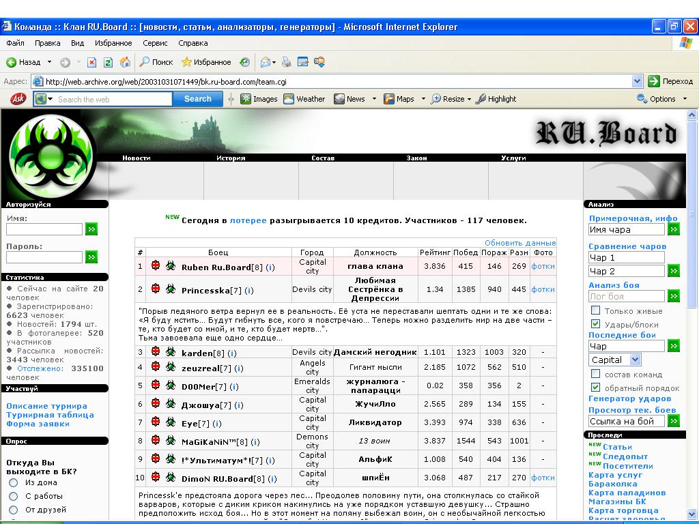Image resolution: width=699 pixels, height=524 pixels.
Task: Open Ask toolbar Images search
Action: pyautogui.click(x=259, y=99)
